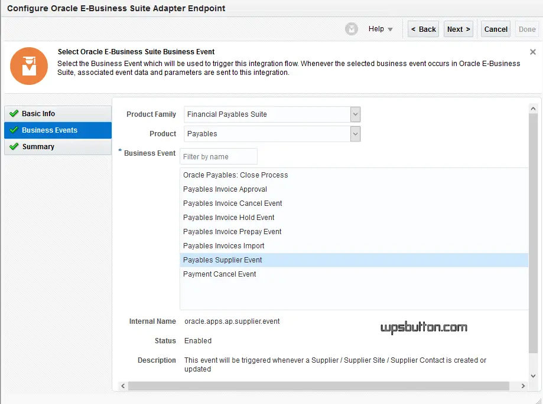Expand the Product dropdown

click(x=355, y=134)
